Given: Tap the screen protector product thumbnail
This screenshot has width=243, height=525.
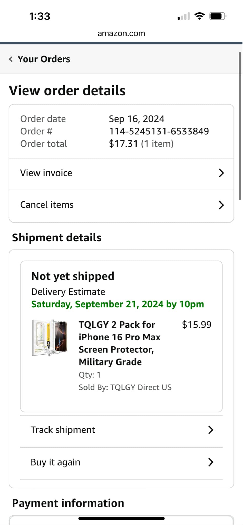Looking at the screenshot, I should click(x=50, y=338).
